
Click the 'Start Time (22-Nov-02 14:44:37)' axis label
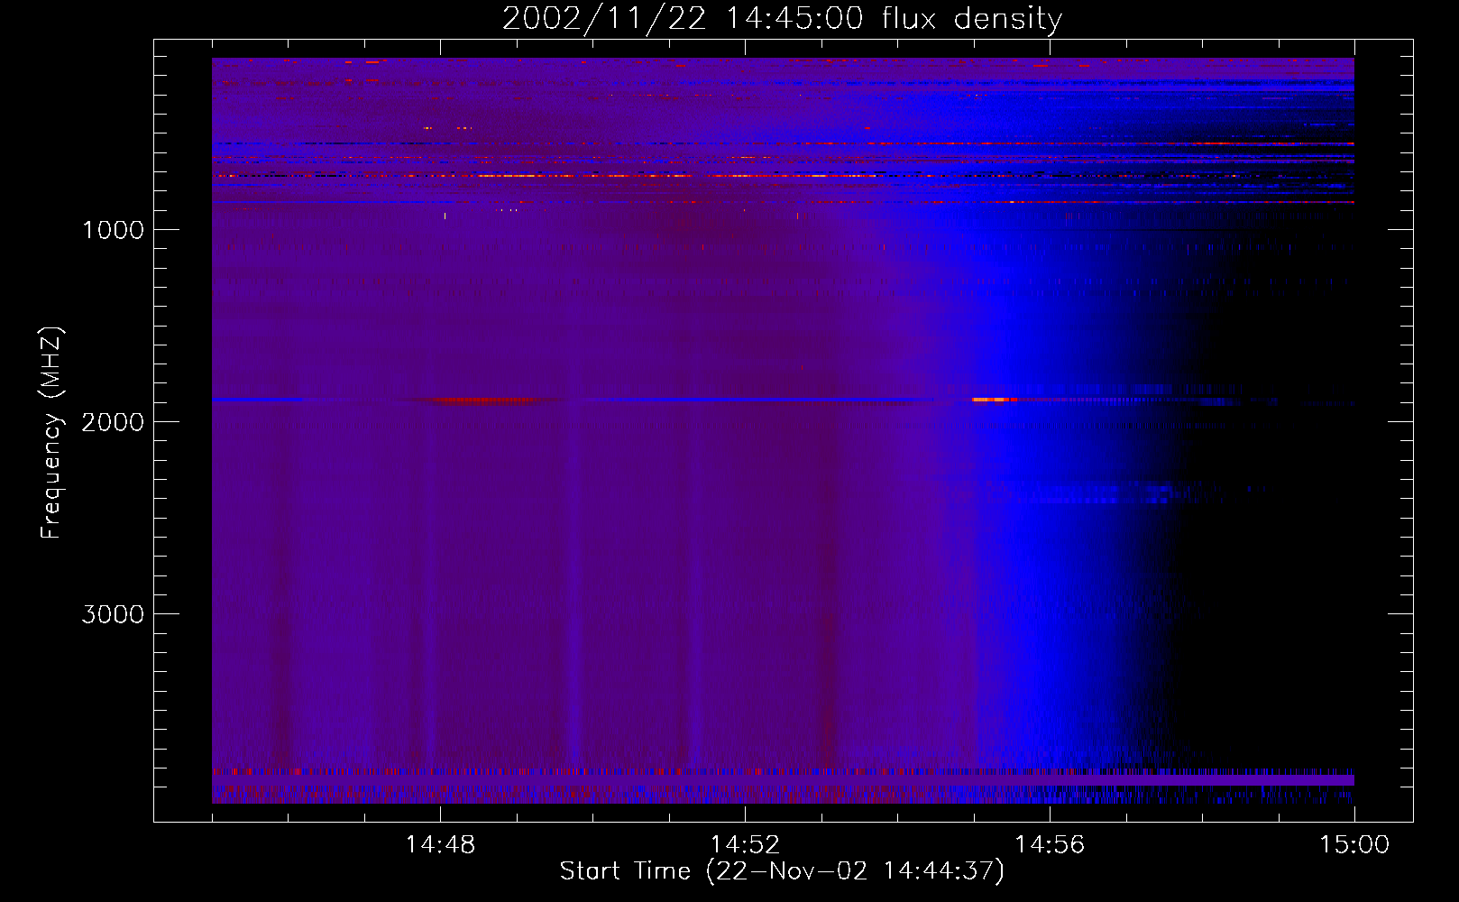click(x=782, y=871)
